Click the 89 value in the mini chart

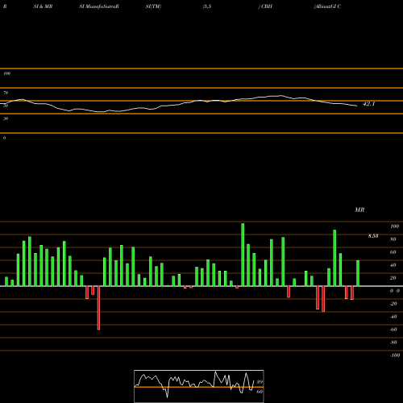260,382
